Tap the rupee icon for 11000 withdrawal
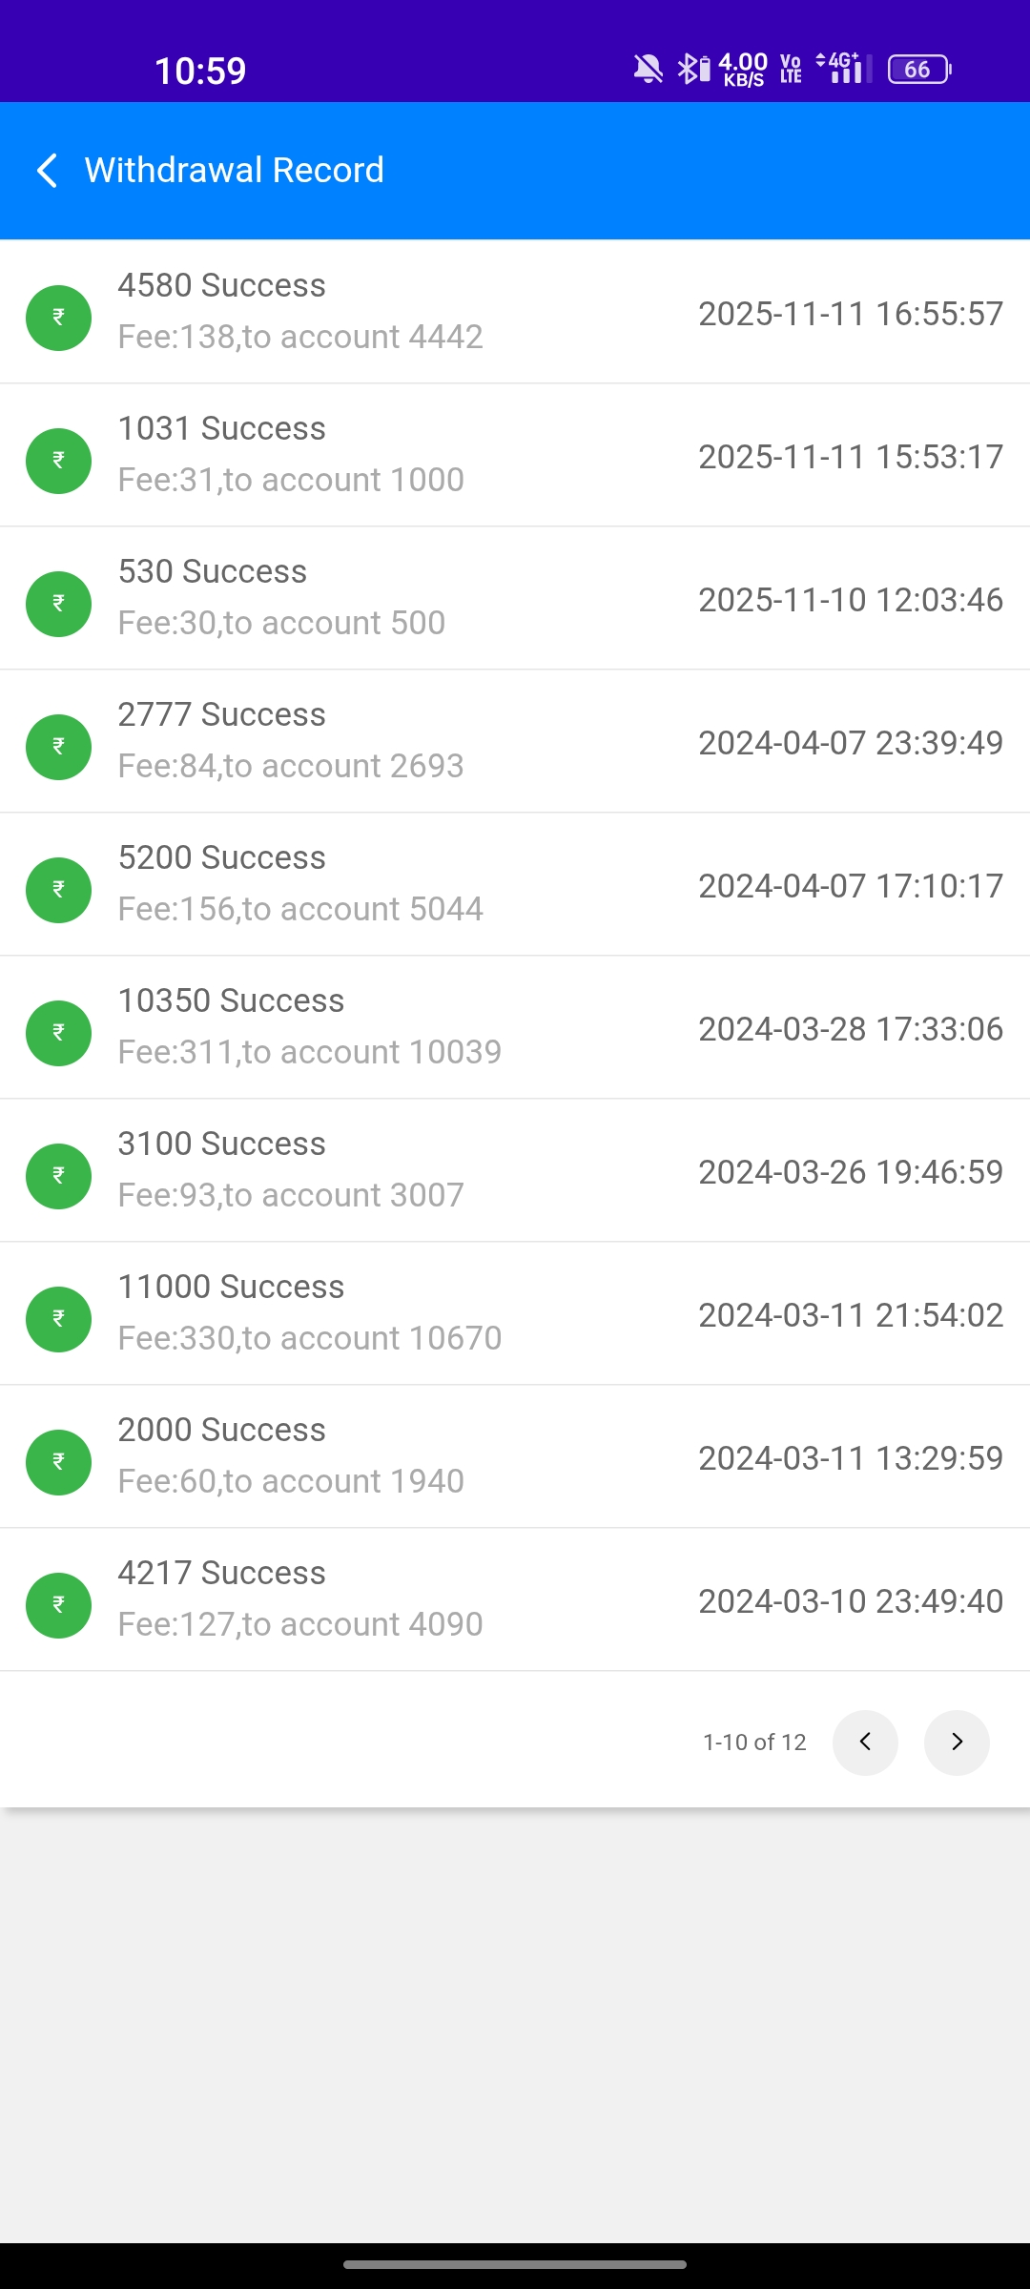1030x2289 pixels. coord(58,1319)
